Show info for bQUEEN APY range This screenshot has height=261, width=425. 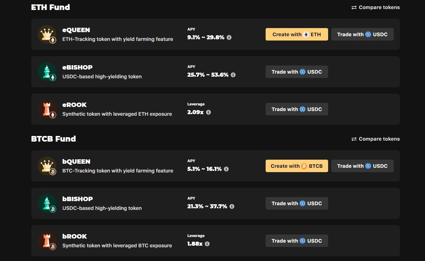[226, 169]
